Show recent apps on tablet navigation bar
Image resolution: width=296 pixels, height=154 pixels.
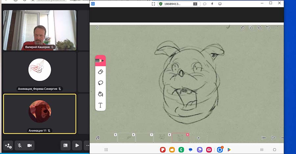262,150
